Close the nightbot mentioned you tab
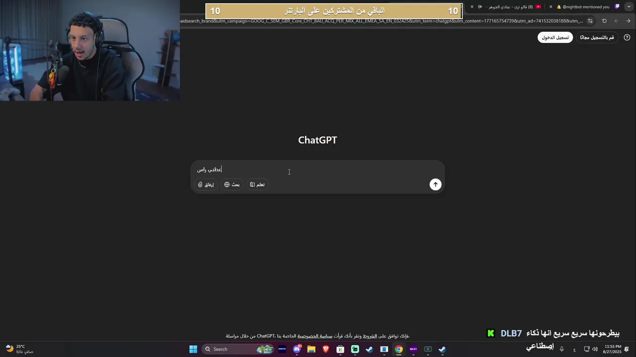This screenshot has height=357, width=636. coord(551,7)
